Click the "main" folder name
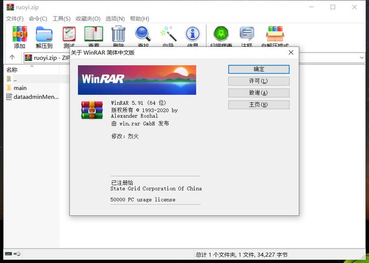The image size is (369, 263). (20, 88)
